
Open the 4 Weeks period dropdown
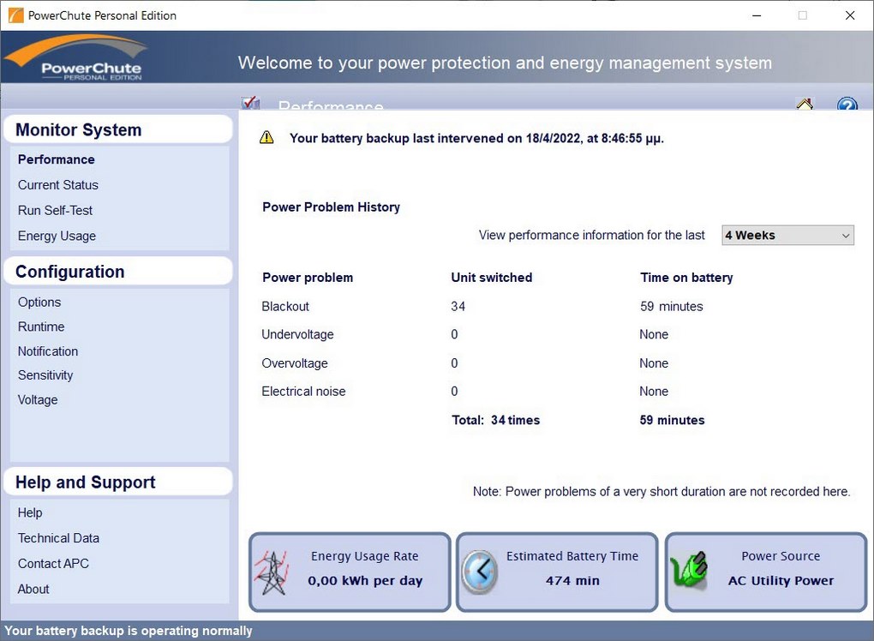tap(787, 235)
